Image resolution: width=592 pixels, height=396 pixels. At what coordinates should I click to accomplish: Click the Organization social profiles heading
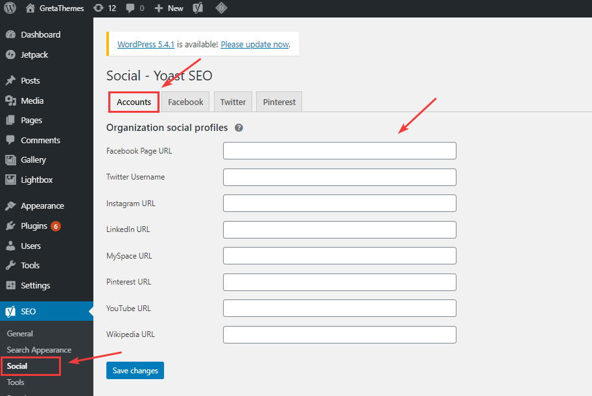coord(167,128)
